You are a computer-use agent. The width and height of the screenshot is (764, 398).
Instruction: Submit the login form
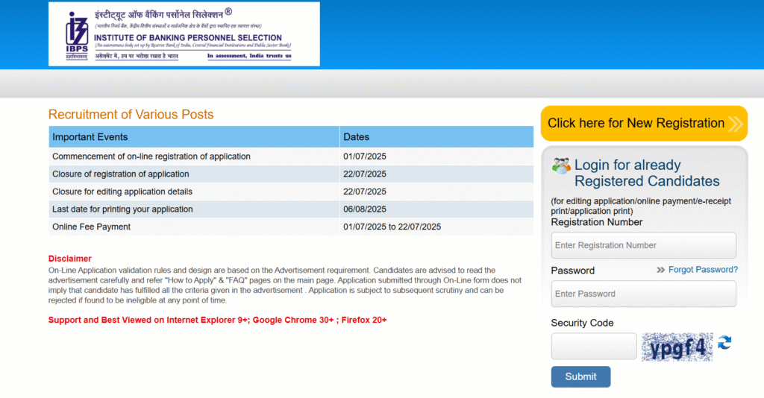(x=580, y=376)
